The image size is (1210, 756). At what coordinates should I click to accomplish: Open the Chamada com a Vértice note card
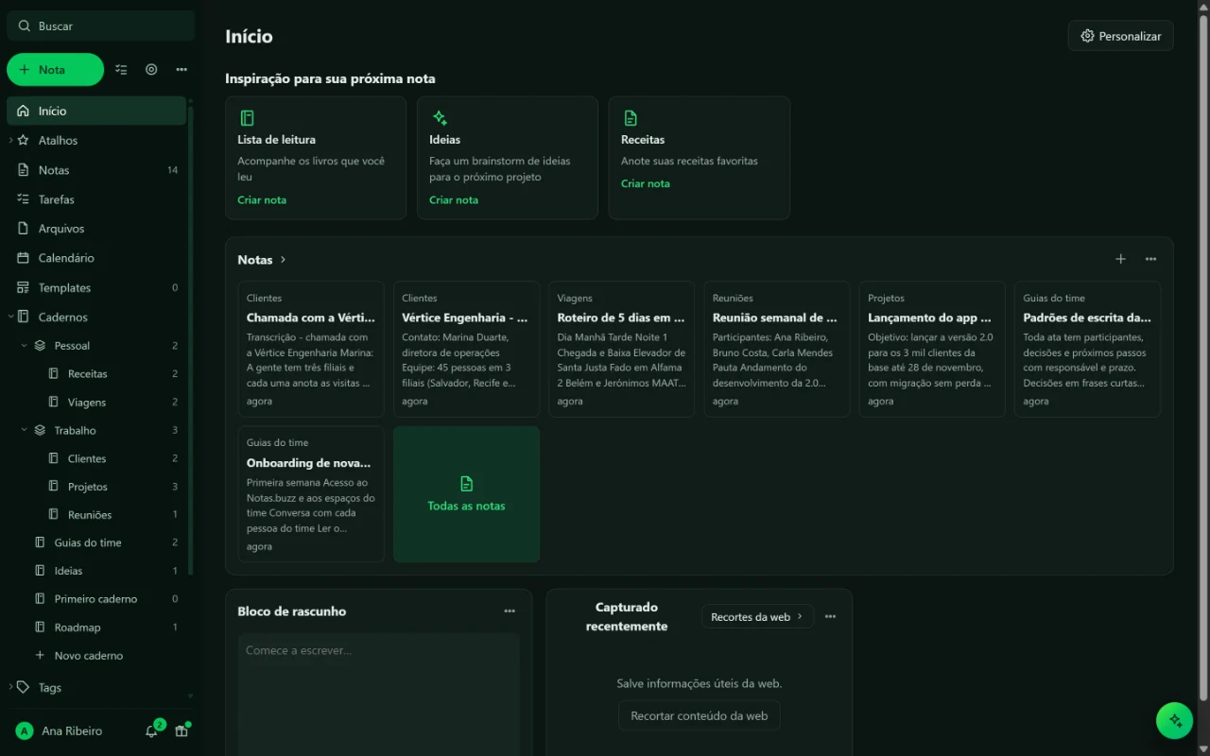click(311, 349)
